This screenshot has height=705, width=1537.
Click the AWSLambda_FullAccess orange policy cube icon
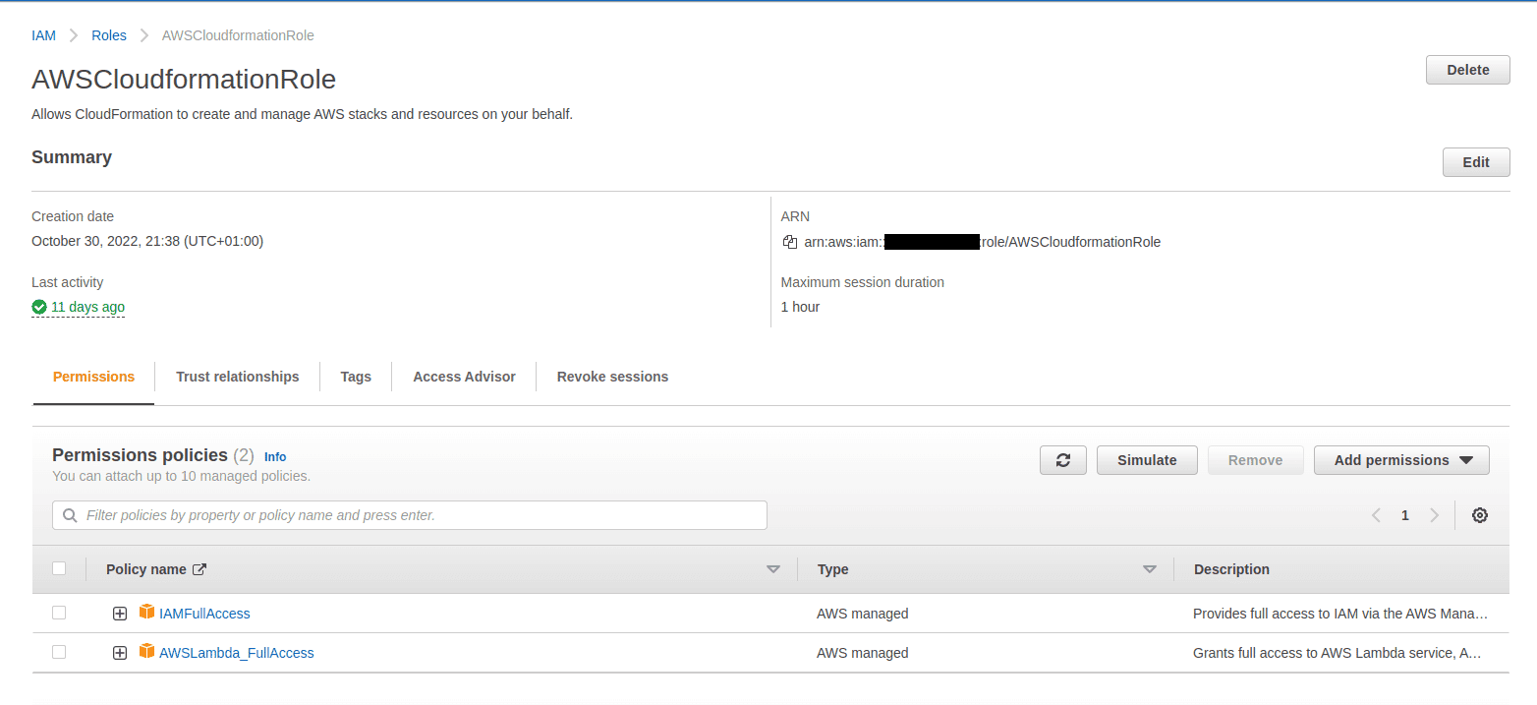147,651
